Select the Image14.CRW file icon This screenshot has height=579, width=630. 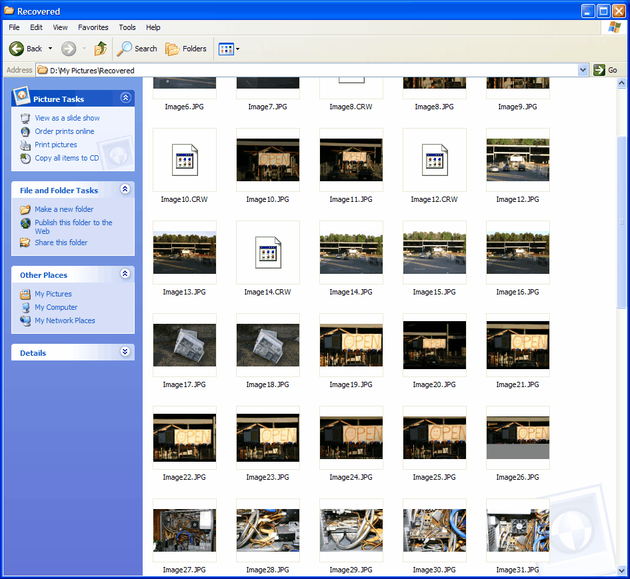(268, 253)
